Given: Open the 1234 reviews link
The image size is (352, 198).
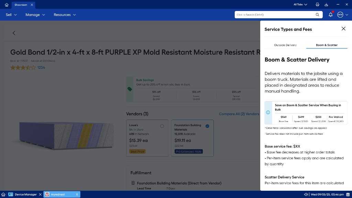Looking at the screenshot, I should coord(41,67).
